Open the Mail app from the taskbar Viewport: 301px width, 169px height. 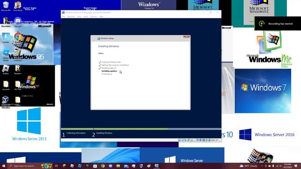[x=126, y=166]
